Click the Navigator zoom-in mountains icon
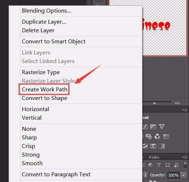The width and height of the screenshot is (189, 182). pos(177,102)
